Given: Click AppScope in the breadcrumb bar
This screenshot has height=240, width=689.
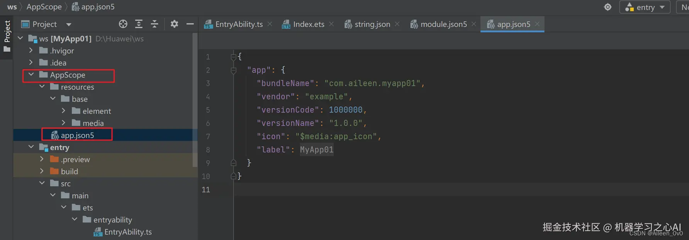Looking at the screenshot, I should [x=44, y=7].
